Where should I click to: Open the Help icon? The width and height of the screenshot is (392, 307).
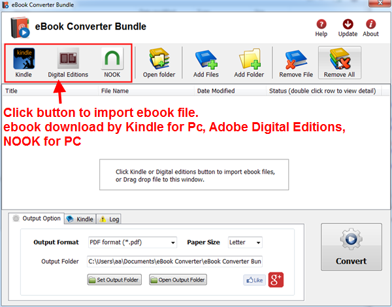pos(321,28)
